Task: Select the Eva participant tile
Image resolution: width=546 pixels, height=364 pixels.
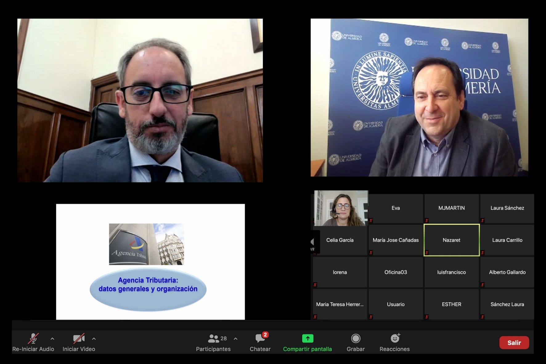Action: coord(396,208)
